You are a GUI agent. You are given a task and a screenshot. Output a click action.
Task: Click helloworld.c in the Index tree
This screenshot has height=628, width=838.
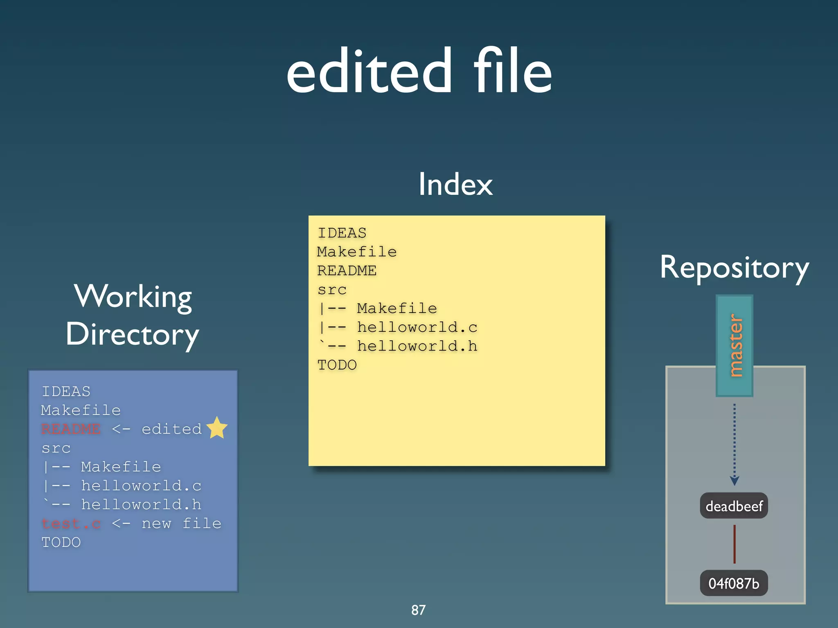(417, 327)
